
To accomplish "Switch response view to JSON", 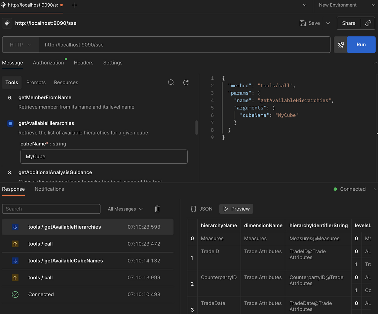I will point(202,209).
